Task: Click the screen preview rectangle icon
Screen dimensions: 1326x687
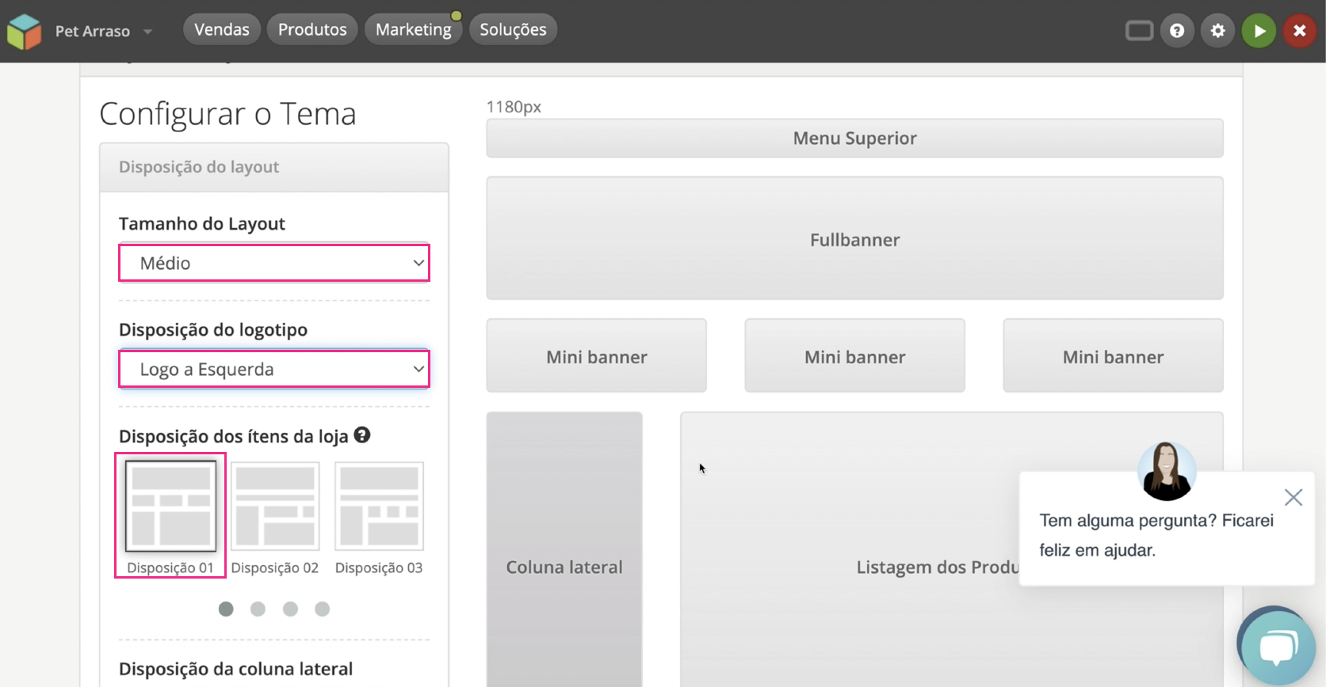Action: click(1139, 31)
